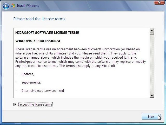Click the "MICROSOFT SOFTWARE LICENSE TERMS" heading line
166x125 pixels.
click(x=47, y=33)
